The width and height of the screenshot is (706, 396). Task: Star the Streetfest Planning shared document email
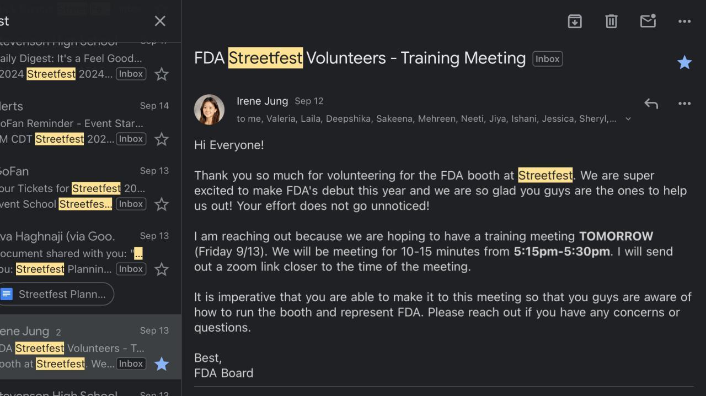click(x=162, y=269)
